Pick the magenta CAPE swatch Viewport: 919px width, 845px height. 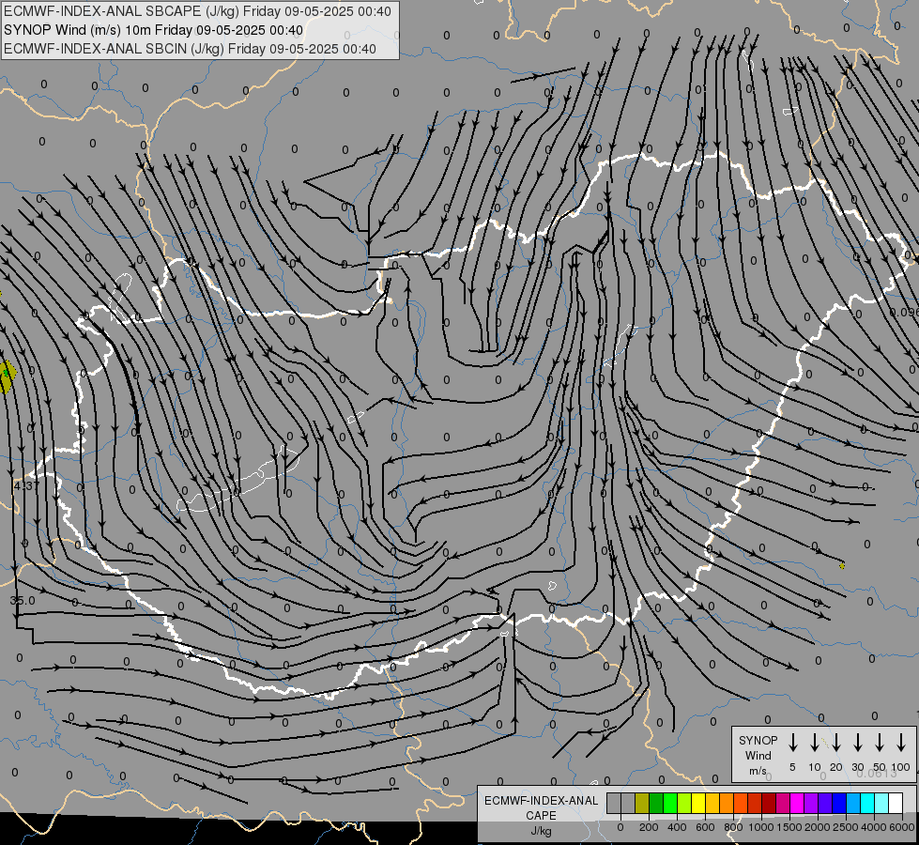pos(797,803)
